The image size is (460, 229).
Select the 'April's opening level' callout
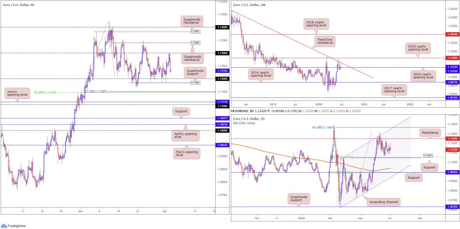(x=186, y=135)
